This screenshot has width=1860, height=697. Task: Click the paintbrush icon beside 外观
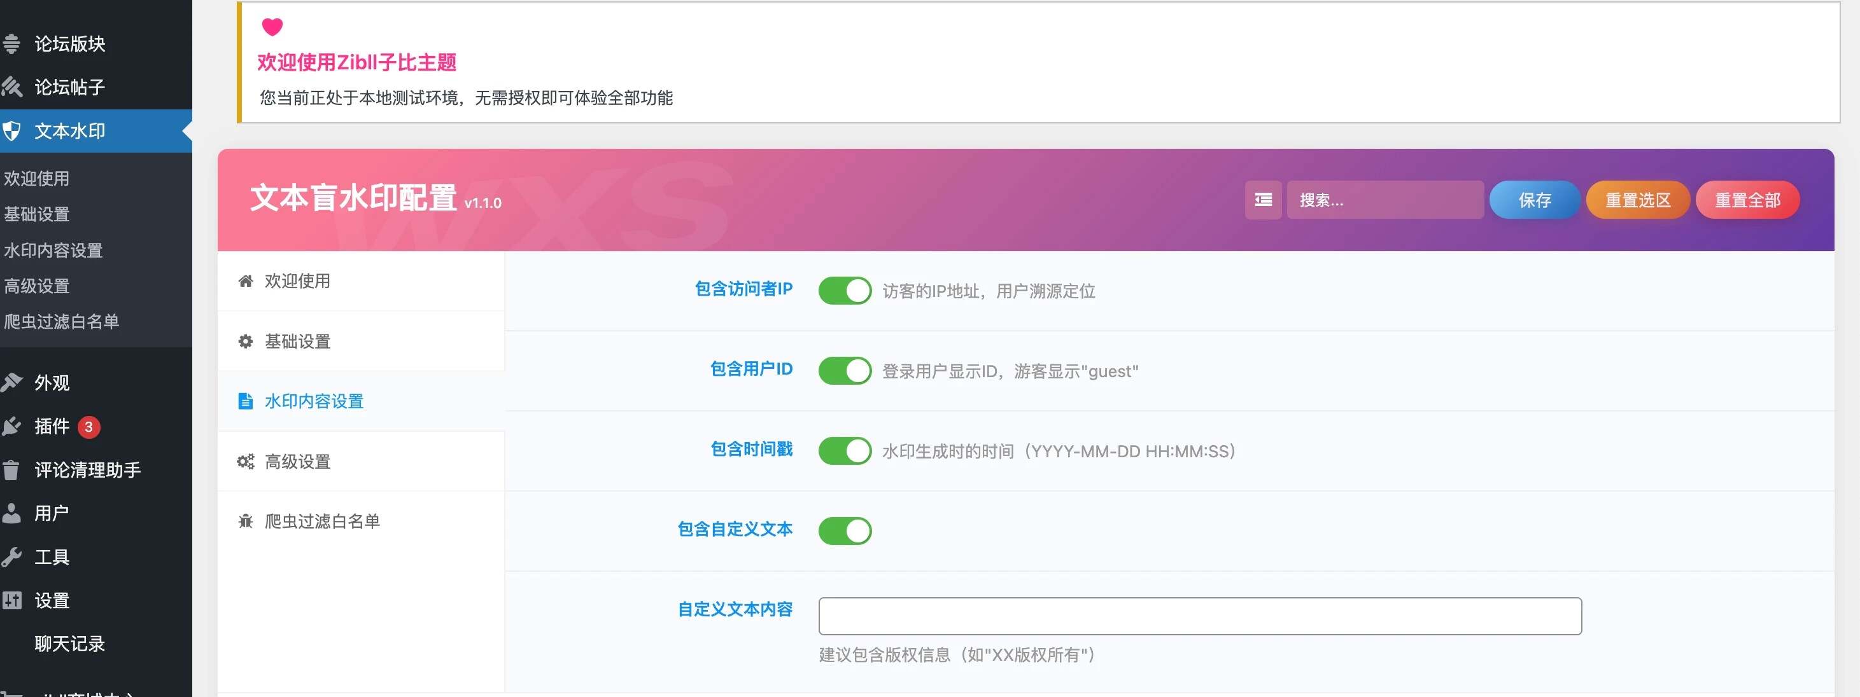11,382
